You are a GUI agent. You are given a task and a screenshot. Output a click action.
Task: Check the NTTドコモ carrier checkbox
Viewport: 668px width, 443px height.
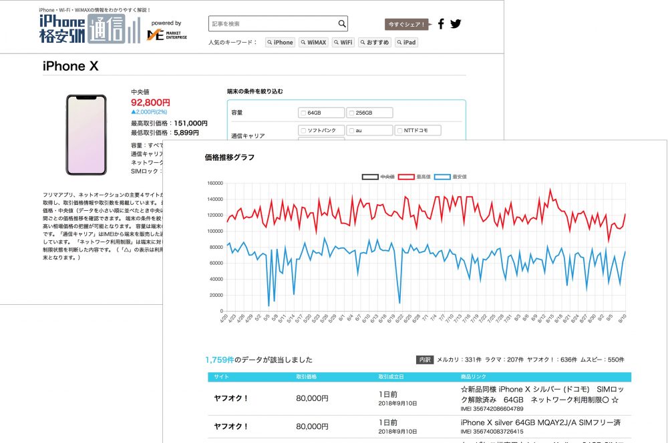click(x=399, y=131)
